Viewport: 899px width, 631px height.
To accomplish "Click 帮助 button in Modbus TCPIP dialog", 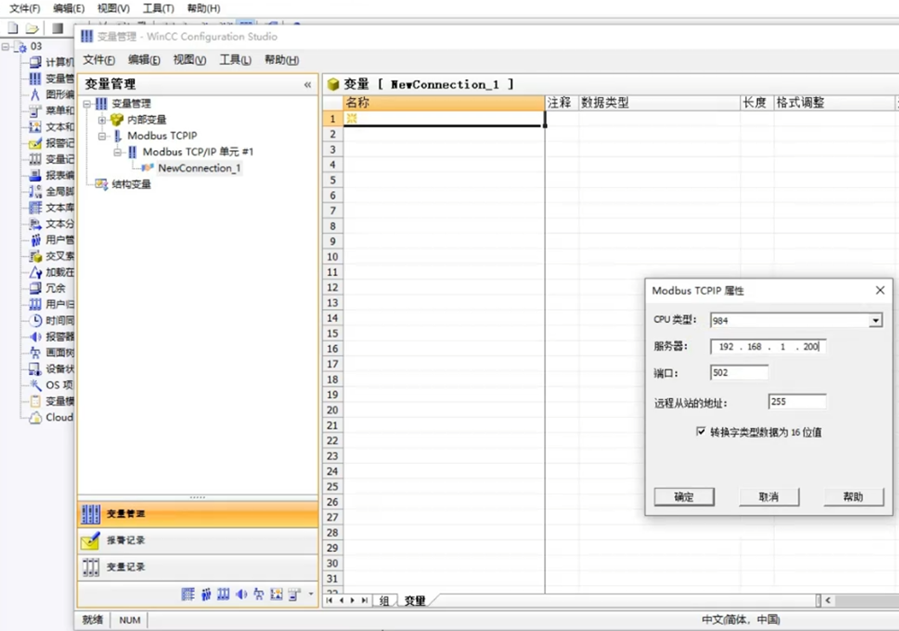I will click(853, 497).
